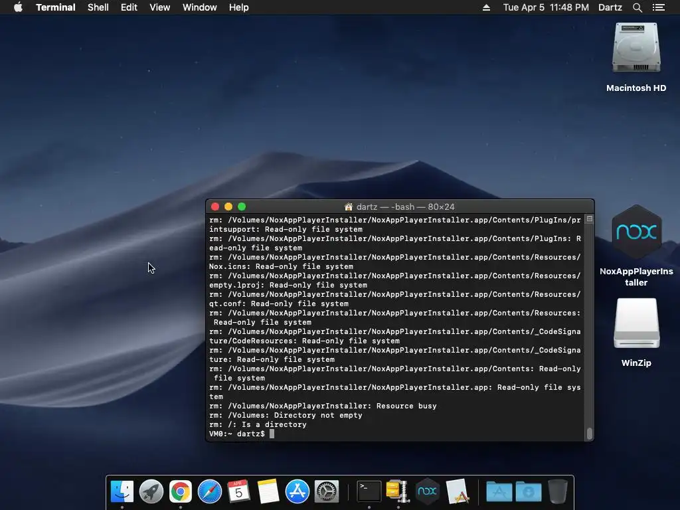This screenshot has height=510, width=680.
Task: Click the 'rm: /Volumes: Directory not empty' line
Action: pos(286,415)
